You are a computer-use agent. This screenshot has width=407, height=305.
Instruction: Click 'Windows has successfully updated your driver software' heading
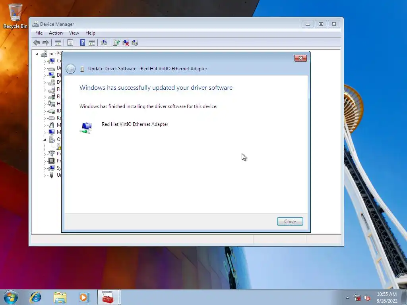coord(156,88)
